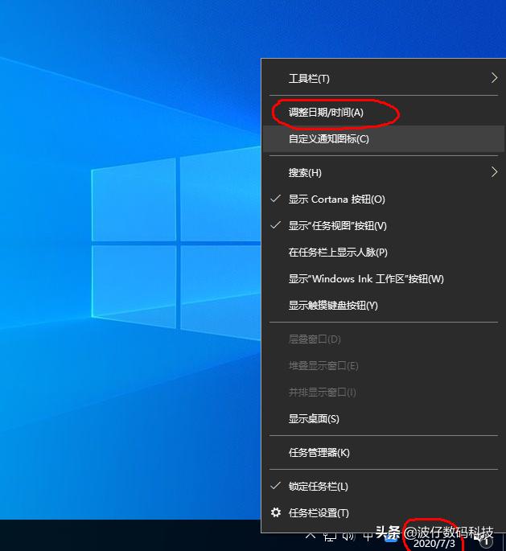Toggle 显示"任务视图"按钮(V) option
The width and height of the screenshot is (506, 551).
coord(383,225)
